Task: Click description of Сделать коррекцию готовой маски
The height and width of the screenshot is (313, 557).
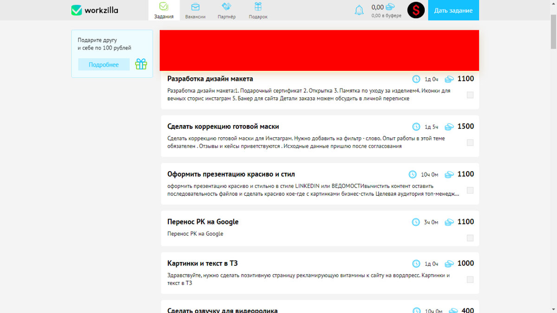Action: coord(306,142)
